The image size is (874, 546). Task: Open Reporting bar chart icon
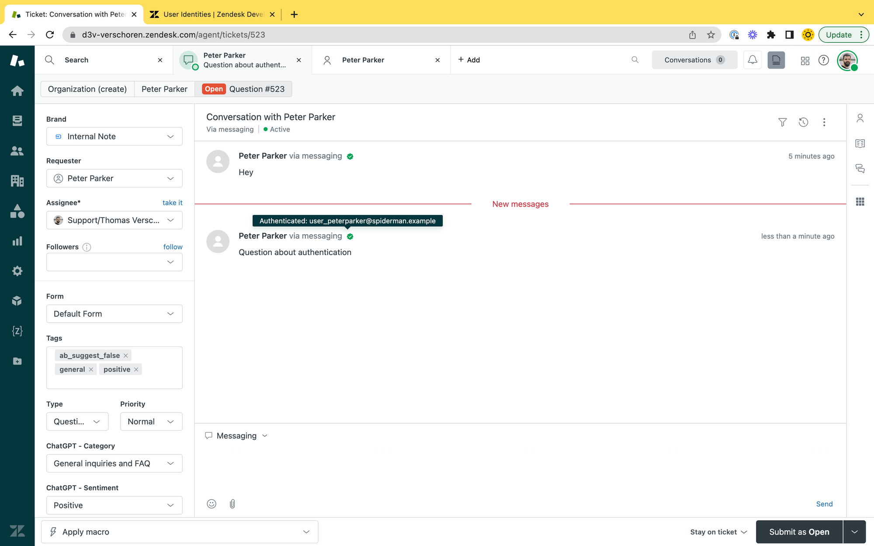click(x=17, y=241)
